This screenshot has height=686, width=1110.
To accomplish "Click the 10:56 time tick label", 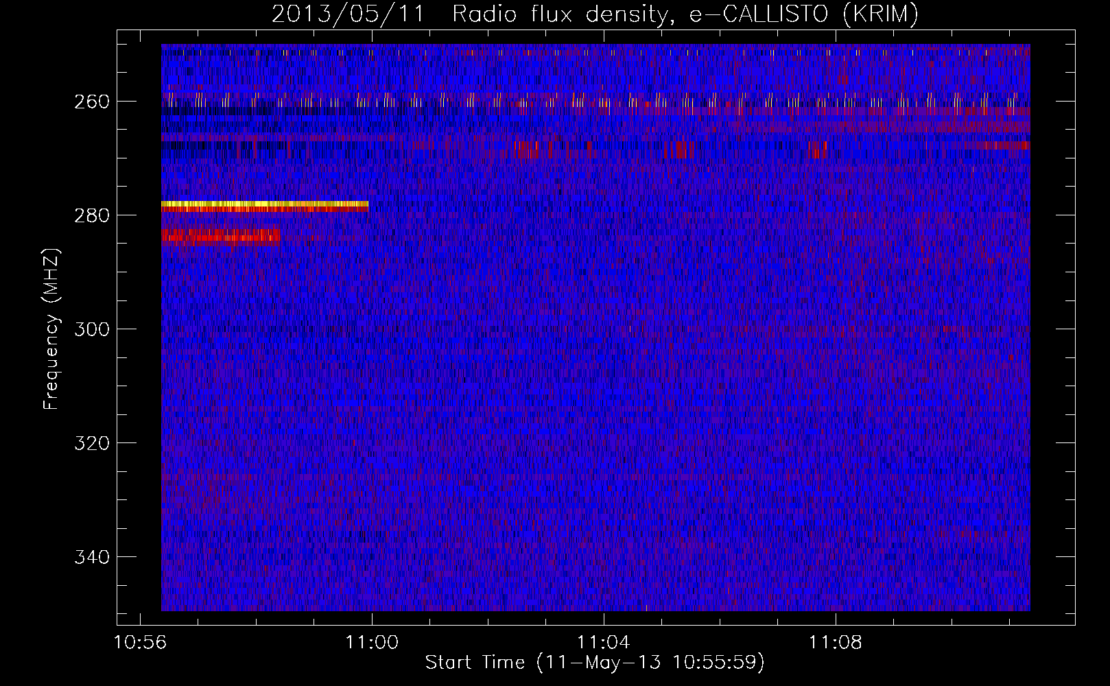I will coord(140,643).
